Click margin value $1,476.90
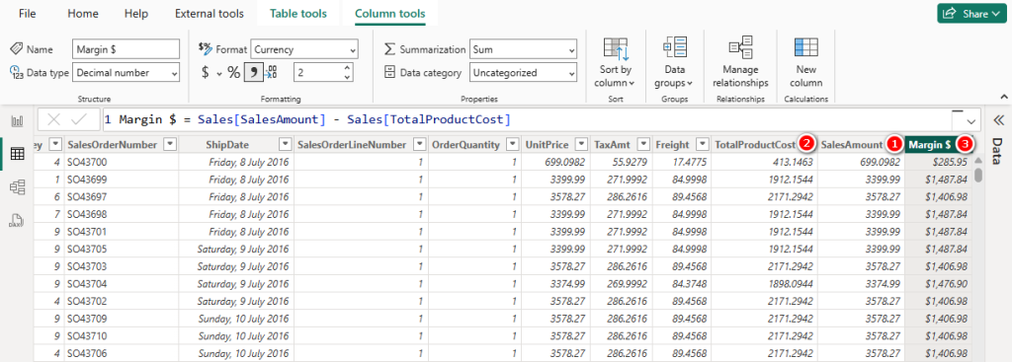The height and width of the screenshot is (362, 1012). [945, 283]
